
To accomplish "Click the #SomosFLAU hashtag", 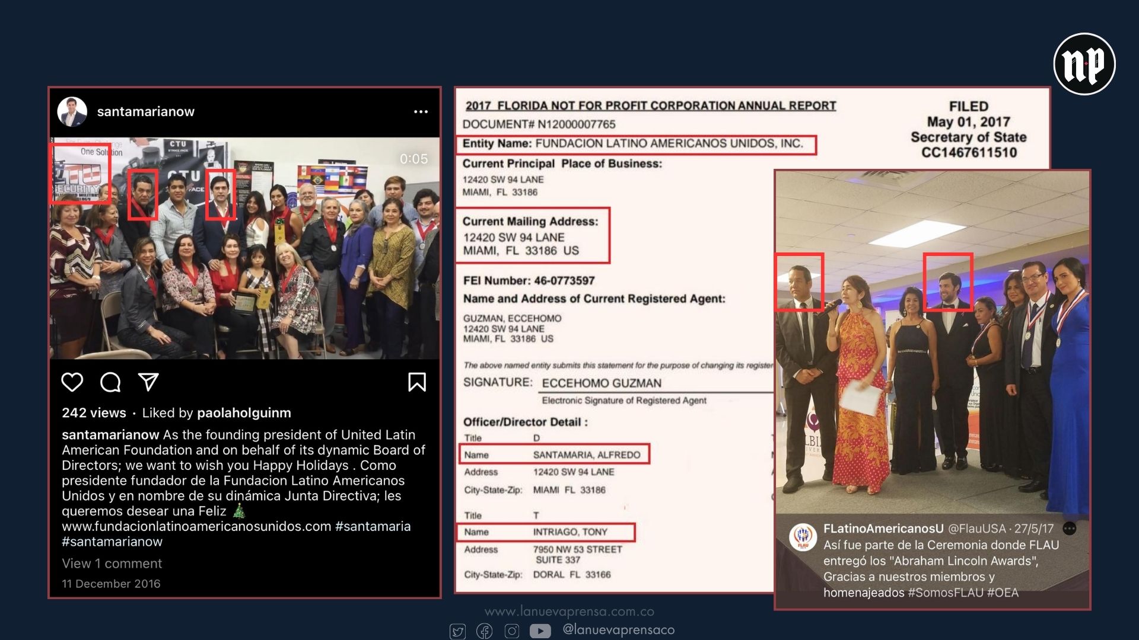I will [x=946, y=593].
